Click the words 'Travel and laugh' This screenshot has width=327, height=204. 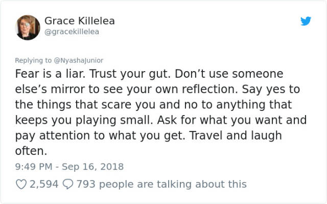click(x=236, y=136)
